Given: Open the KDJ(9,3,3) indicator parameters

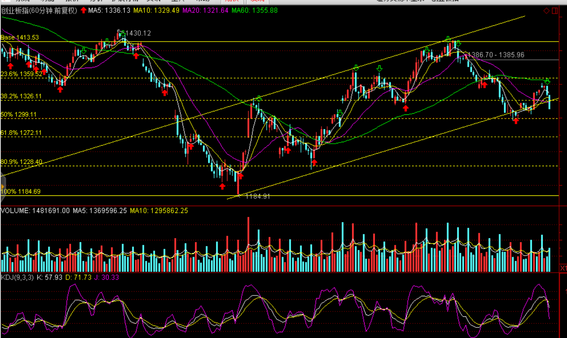Looking at the screenshot, I should 18,278.
